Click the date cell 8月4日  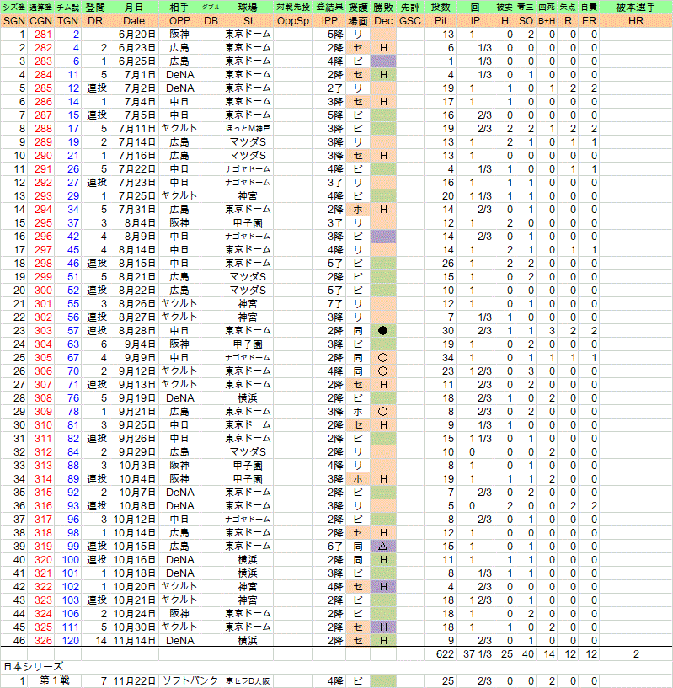point(140,223)
